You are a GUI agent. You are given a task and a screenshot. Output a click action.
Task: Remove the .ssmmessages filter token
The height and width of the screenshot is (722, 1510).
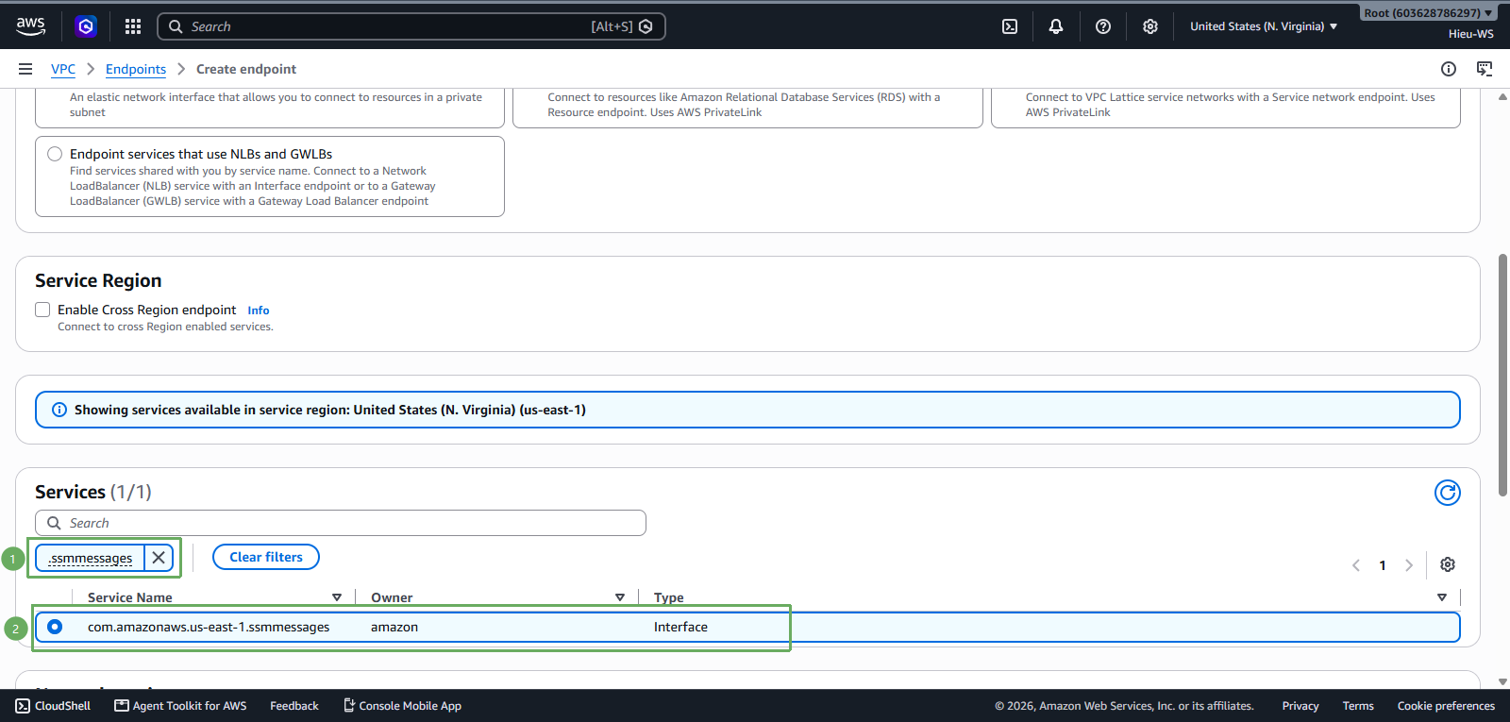coord(159,558)
